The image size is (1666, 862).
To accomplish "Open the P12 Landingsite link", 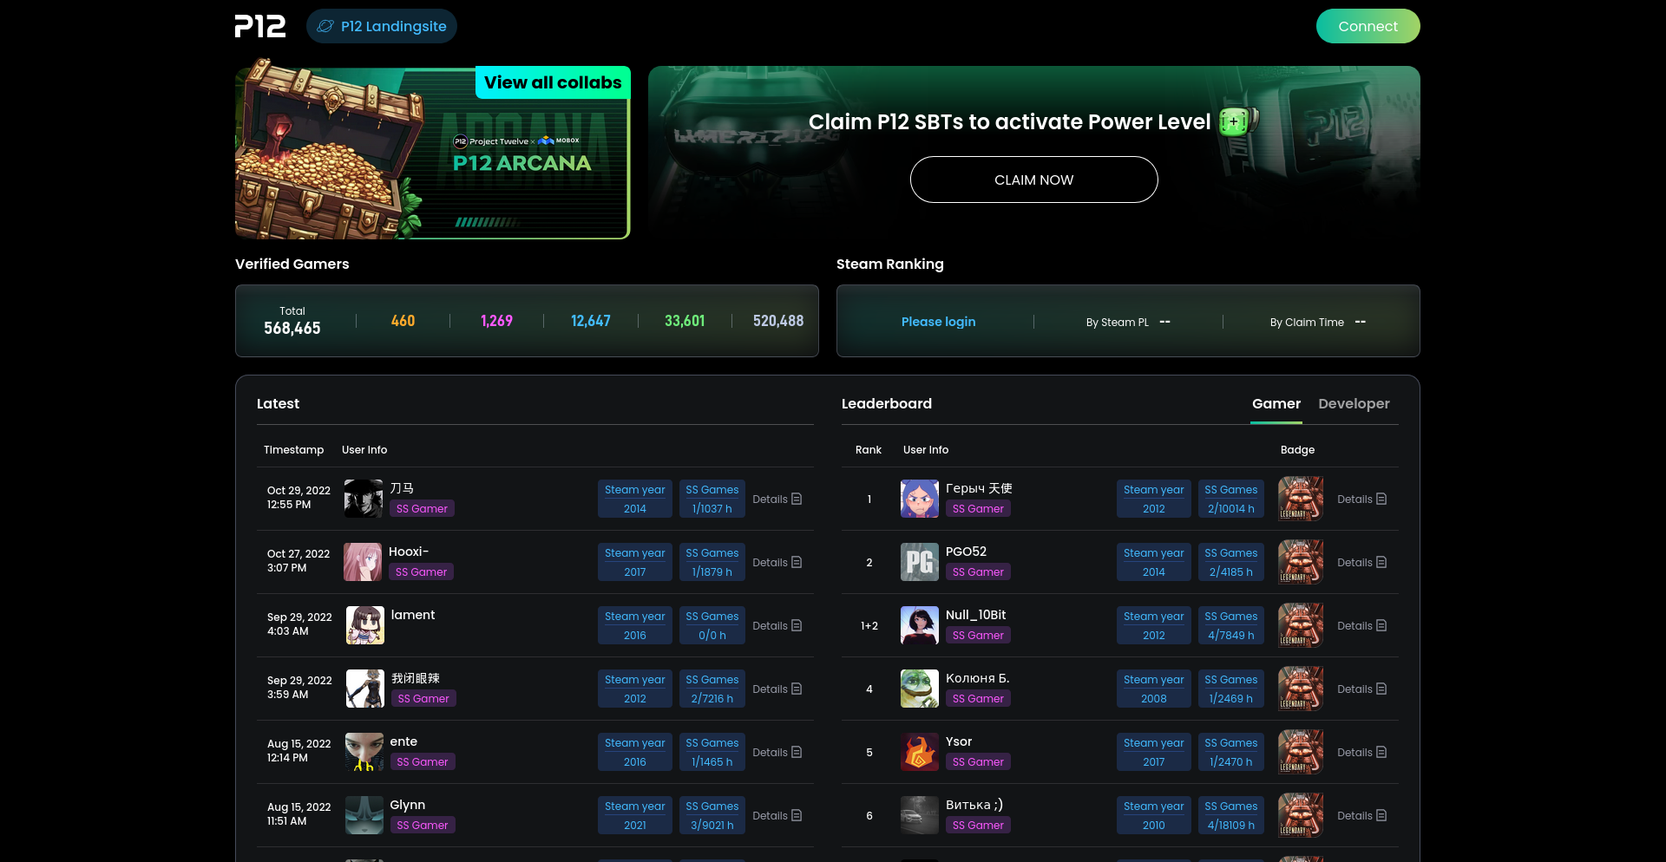I will click(x=382, y=26).
